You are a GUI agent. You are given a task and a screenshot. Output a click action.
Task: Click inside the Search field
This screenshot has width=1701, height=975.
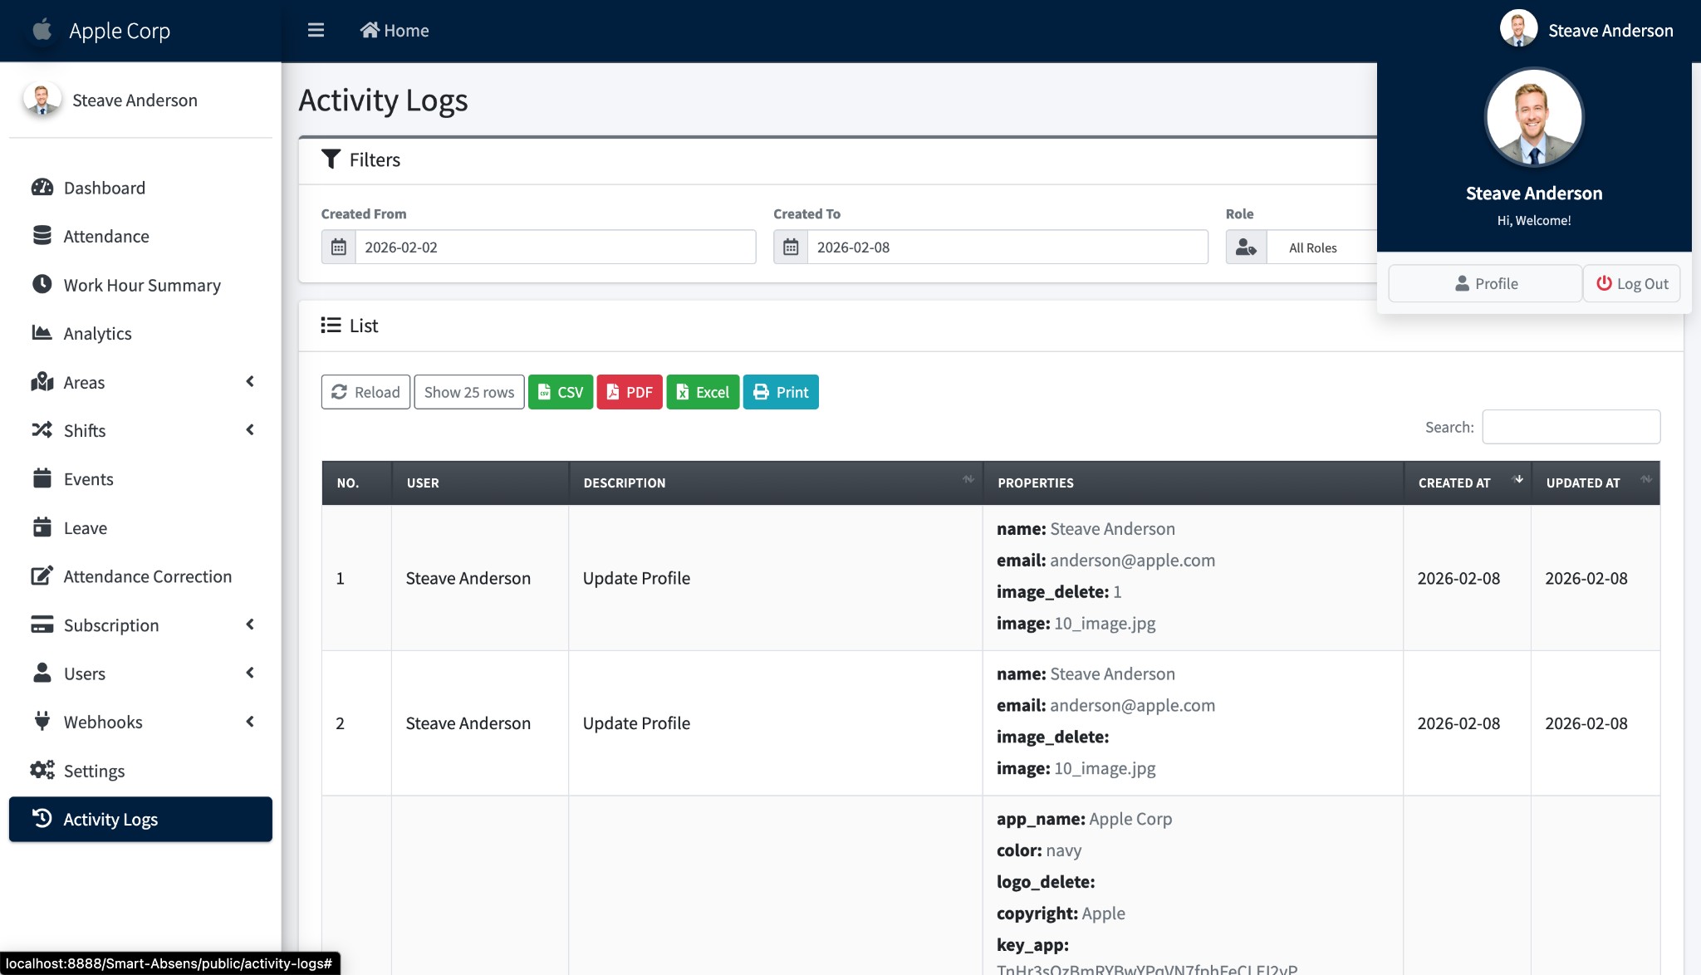pyautogui.click(x=1570, y=426)
